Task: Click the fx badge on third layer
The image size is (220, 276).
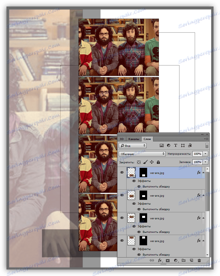Action: point(199,218)
